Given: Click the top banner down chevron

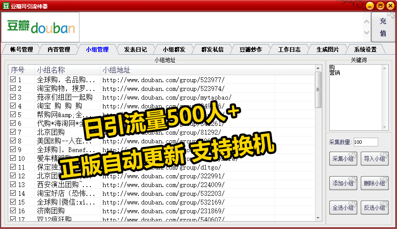Looking at the screenshot, I should (366, 32).
